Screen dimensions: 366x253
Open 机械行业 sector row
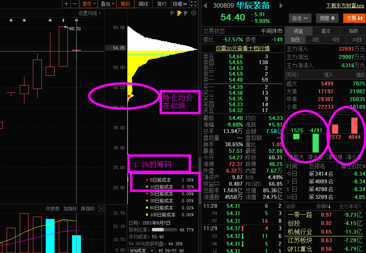tap(325, 232)
